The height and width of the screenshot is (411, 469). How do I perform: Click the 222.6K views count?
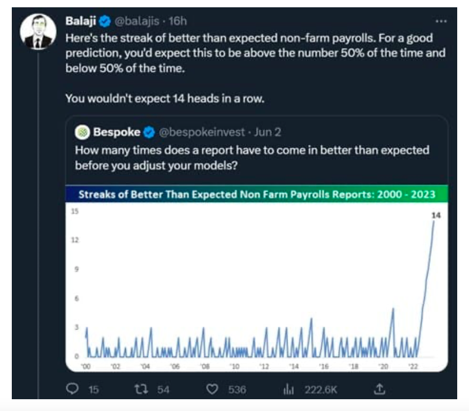point(321,390)
